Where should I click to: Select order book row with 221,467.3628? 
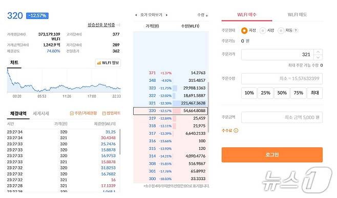click(x=171, y=103)
